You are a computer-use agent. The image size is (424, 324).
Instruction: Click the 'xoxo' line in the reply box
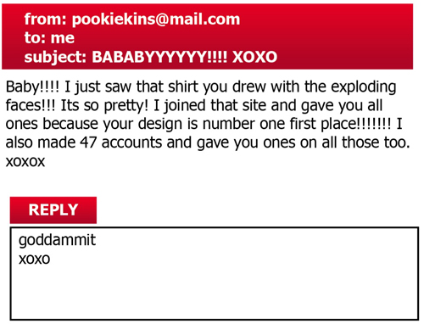tap(35, 260)
